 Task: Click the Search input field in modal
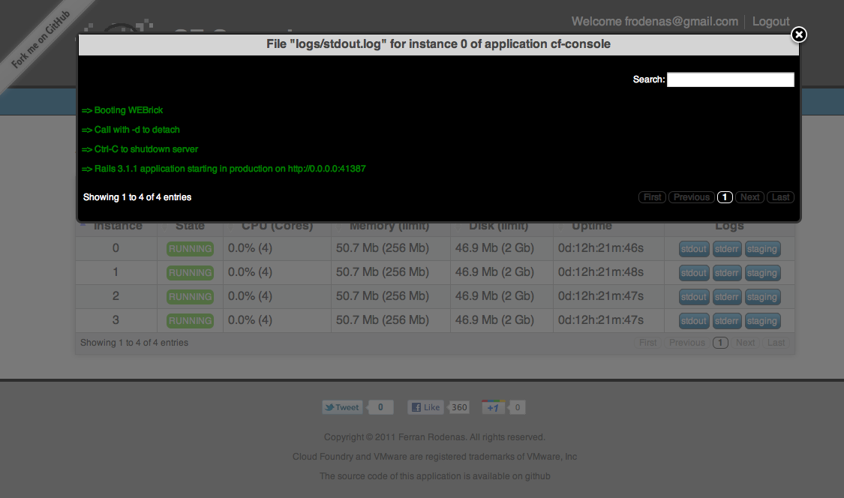click(x=731, y=79)
